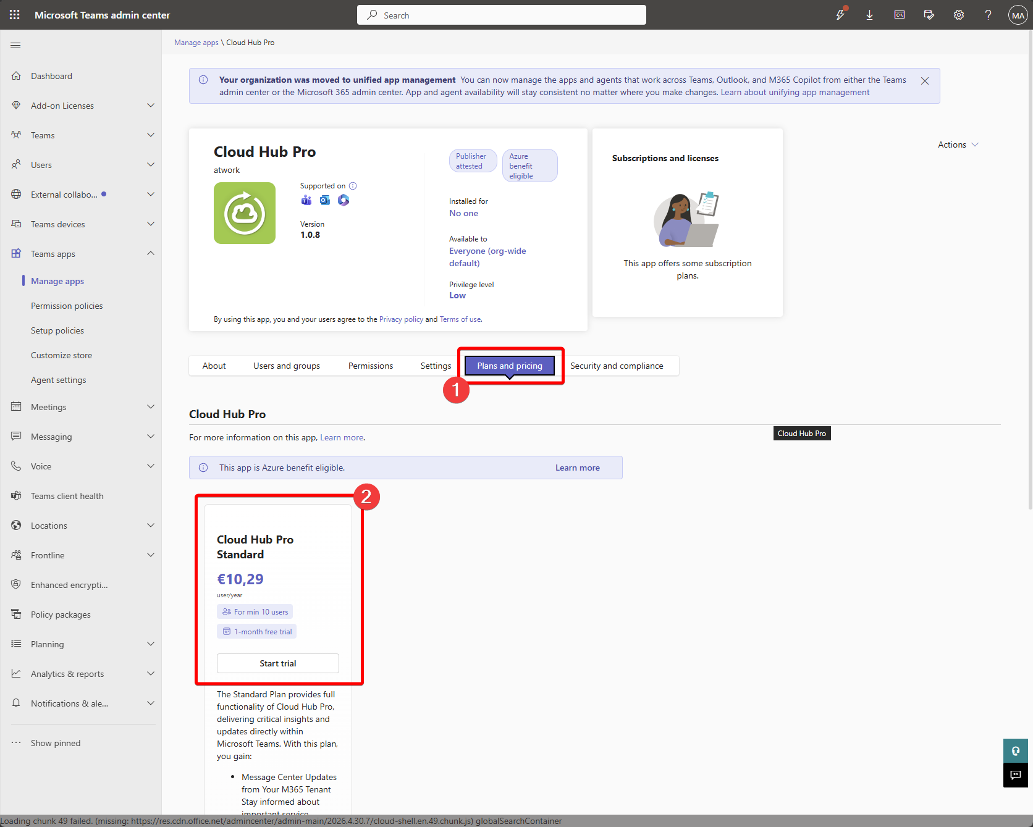Collapse the navigation hamburger menu
Image resolution: width=1033 pixels, height=827 pixels.
pos(16,45)
